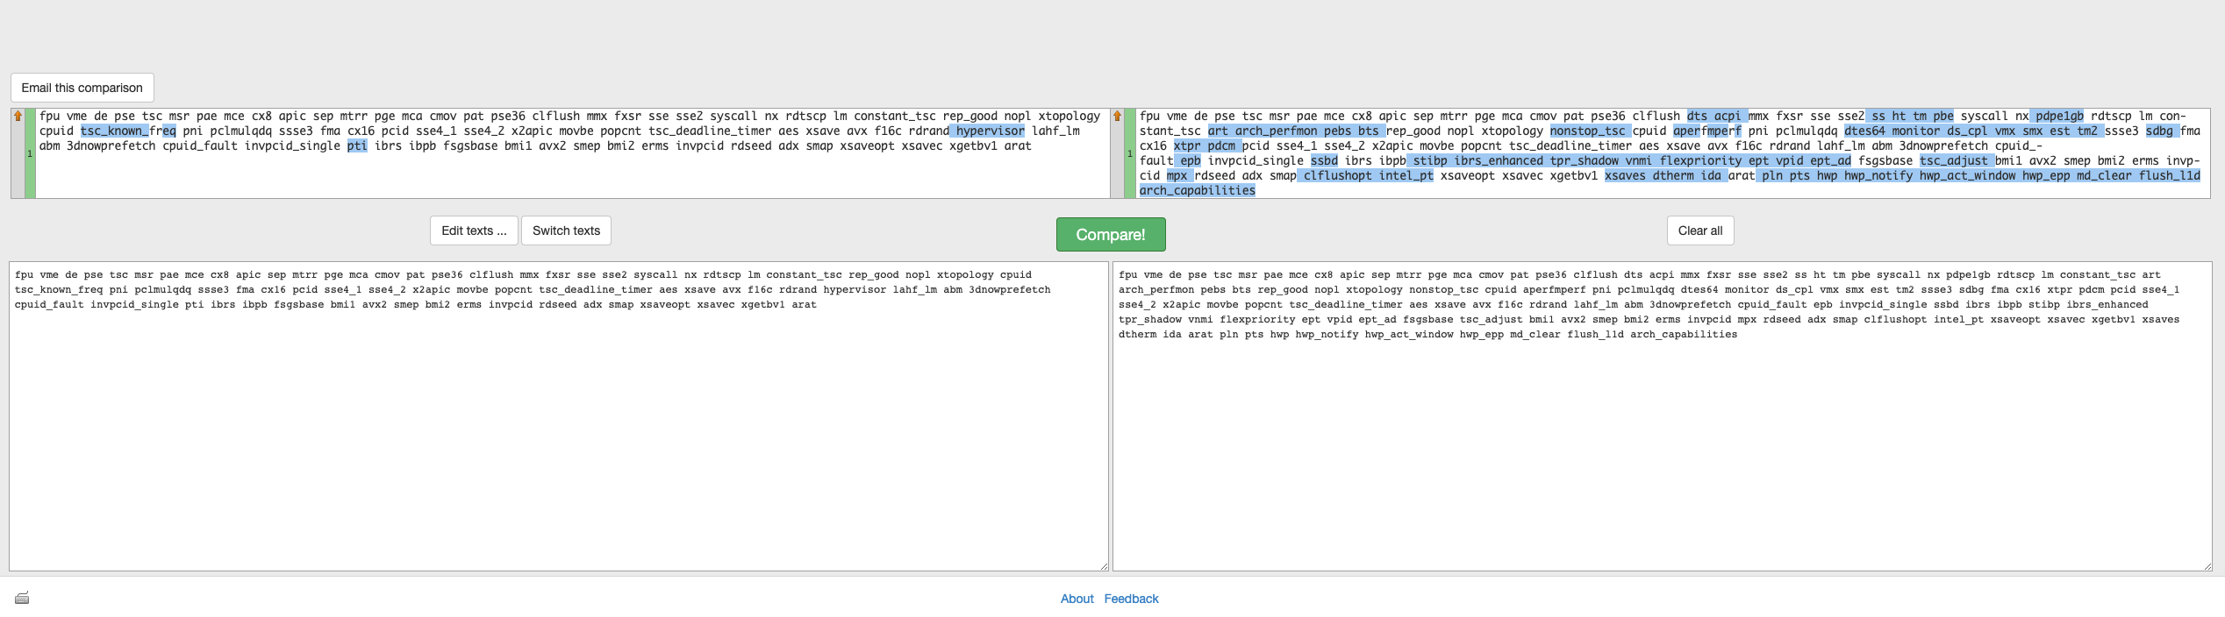2225x617 pixels.
Task: Click inside the left input text area
Action: pos(558,438)
